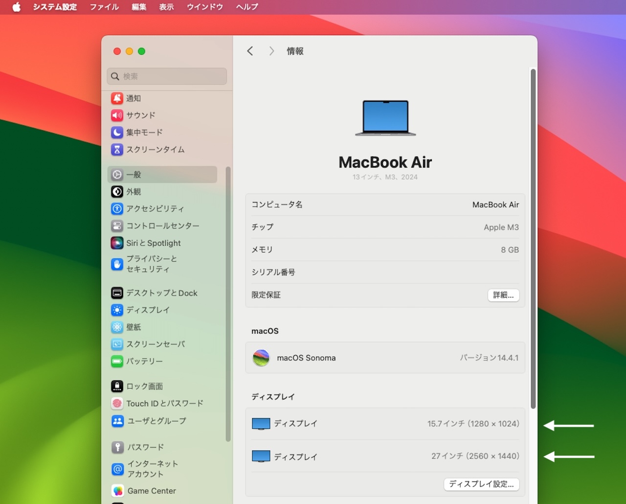626x504 pixels.
Task: Open the 表示 menu
Action: point(166,7)
